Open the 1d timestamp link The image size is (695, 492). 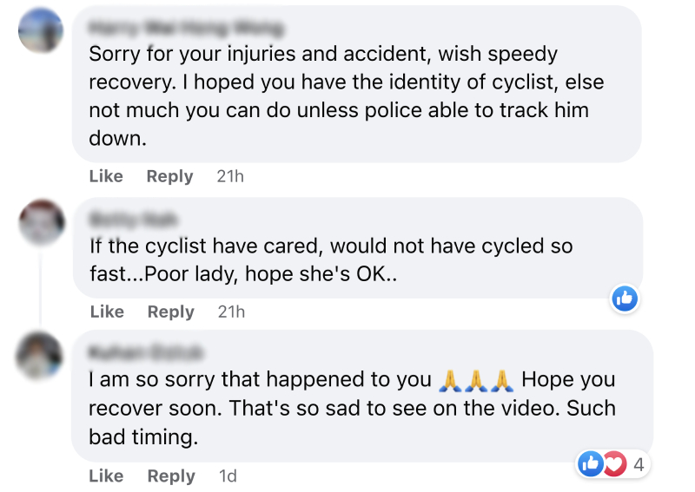[228, 476]
